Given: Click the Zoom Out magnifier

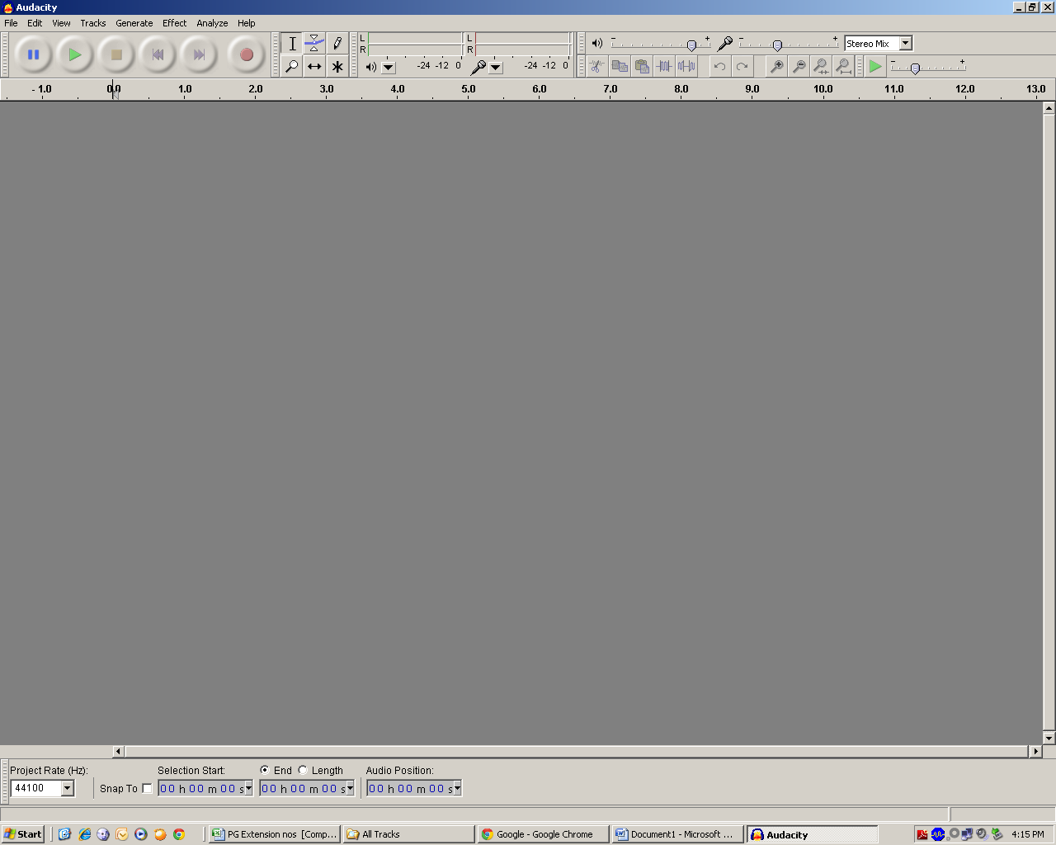Looking at the screenshot, I should pyautogui.click(x=799, y=66).
